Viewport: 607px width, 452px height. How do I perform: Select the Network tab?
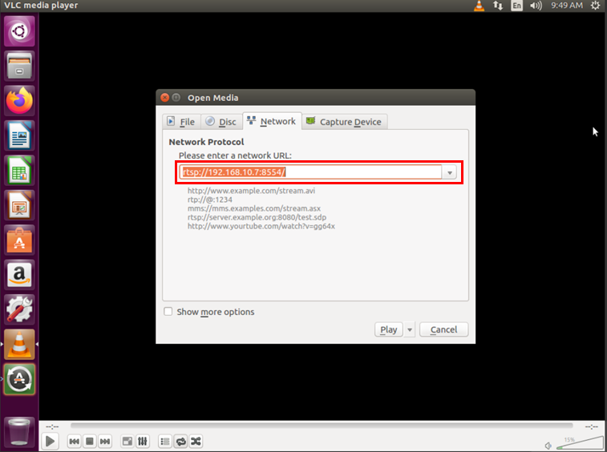(272, 121)
